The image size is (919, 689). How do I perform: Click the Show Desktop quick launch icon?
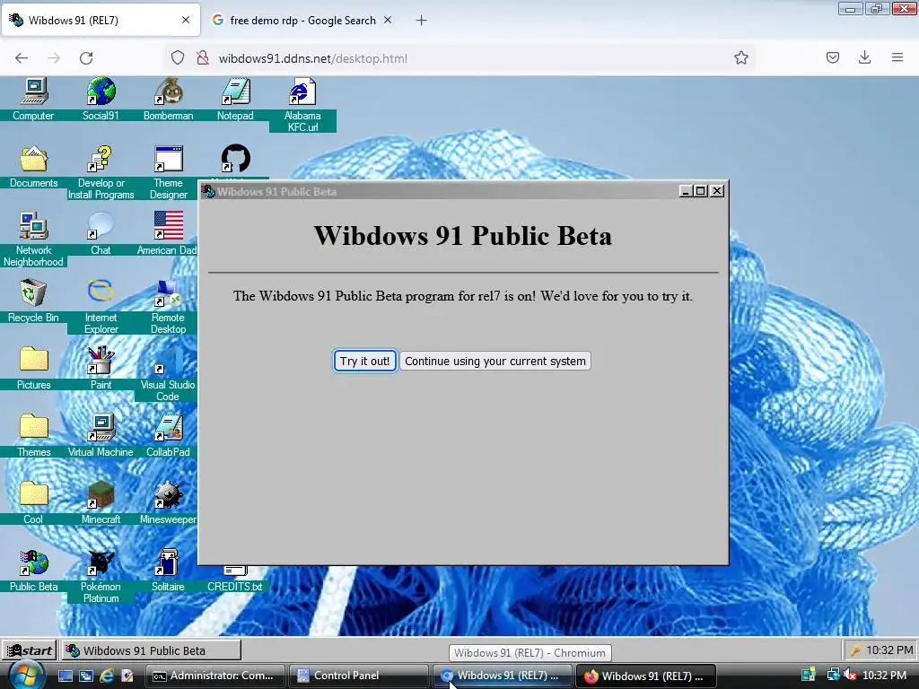(x=65, y=676)
